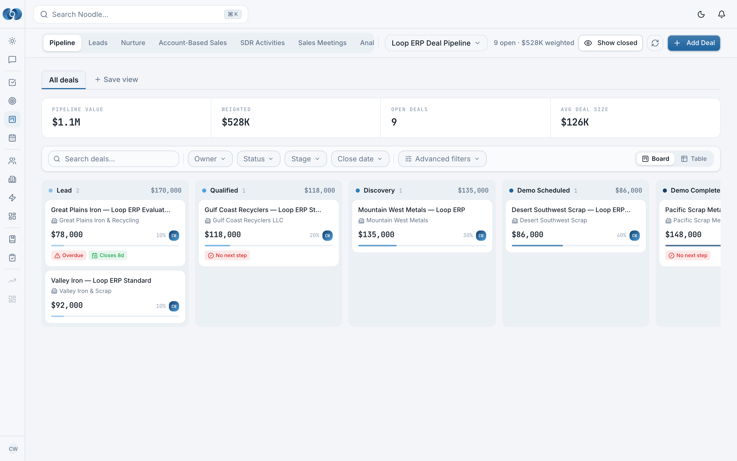Viewport: 737px width, 461px height.
Task: Open calendar icon in sidebar
Action: click(12, 138)
